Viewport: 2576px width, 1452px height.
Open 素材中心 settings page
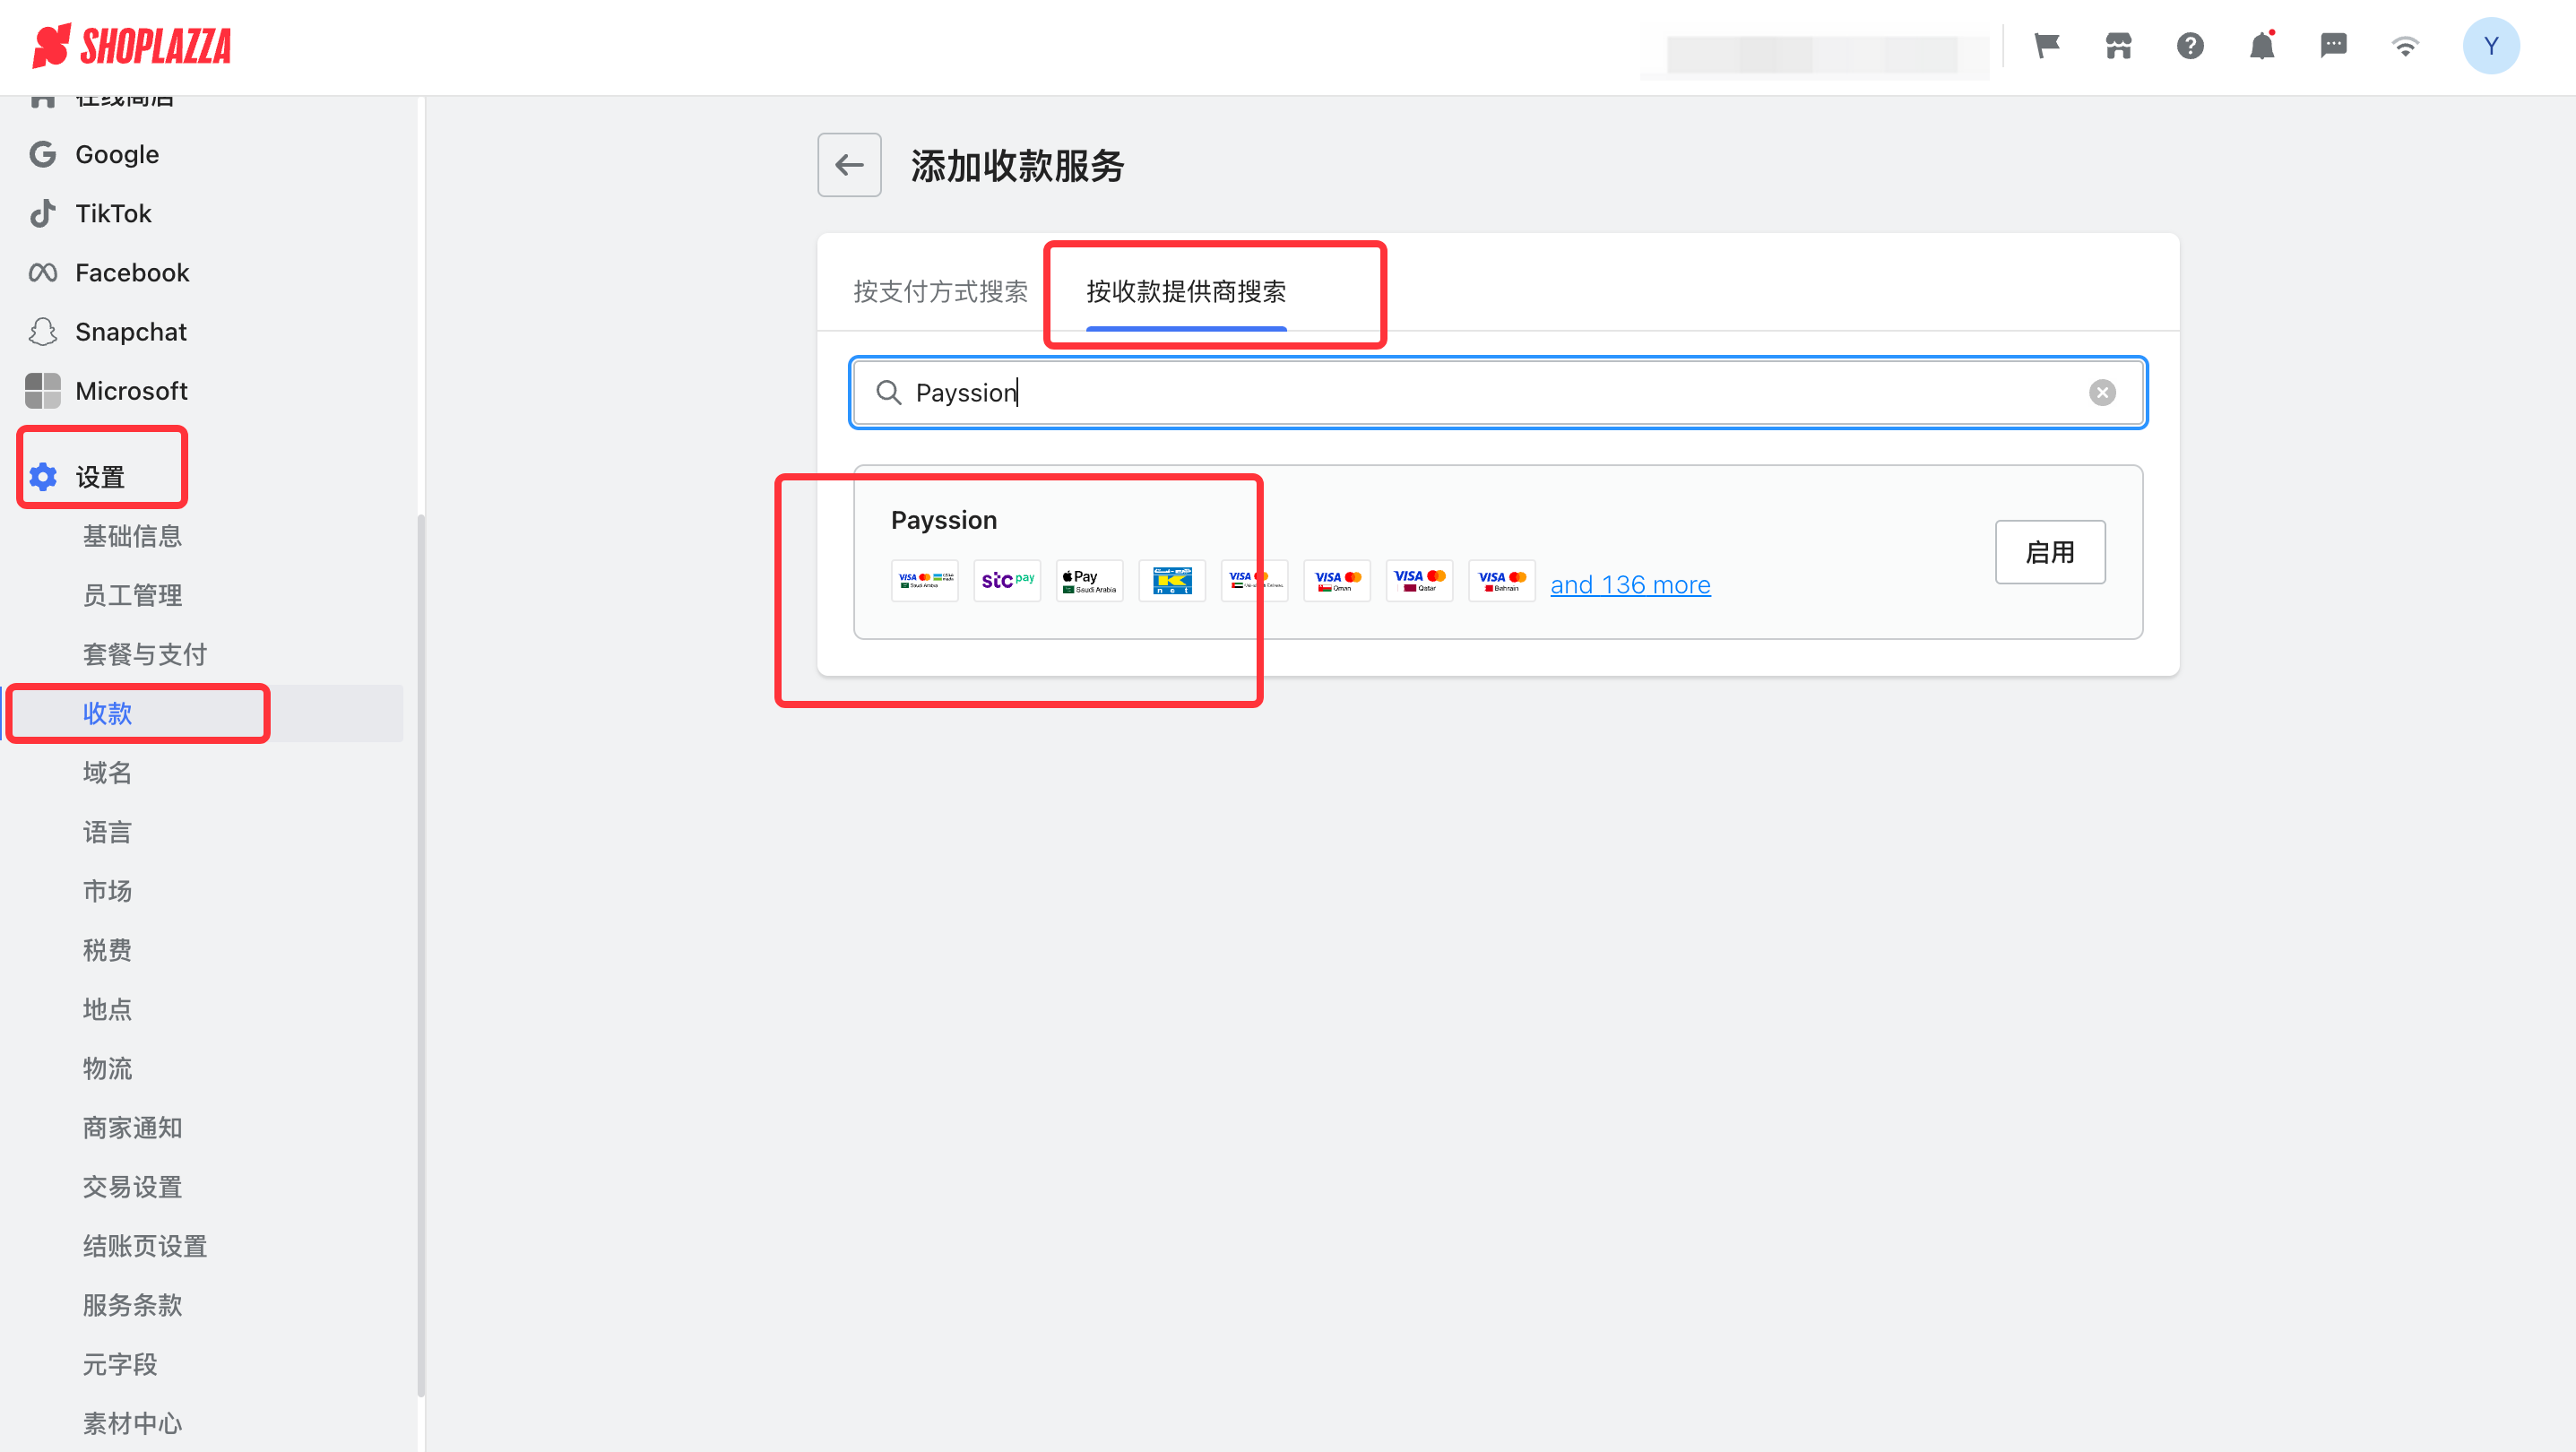[132, 1423]
